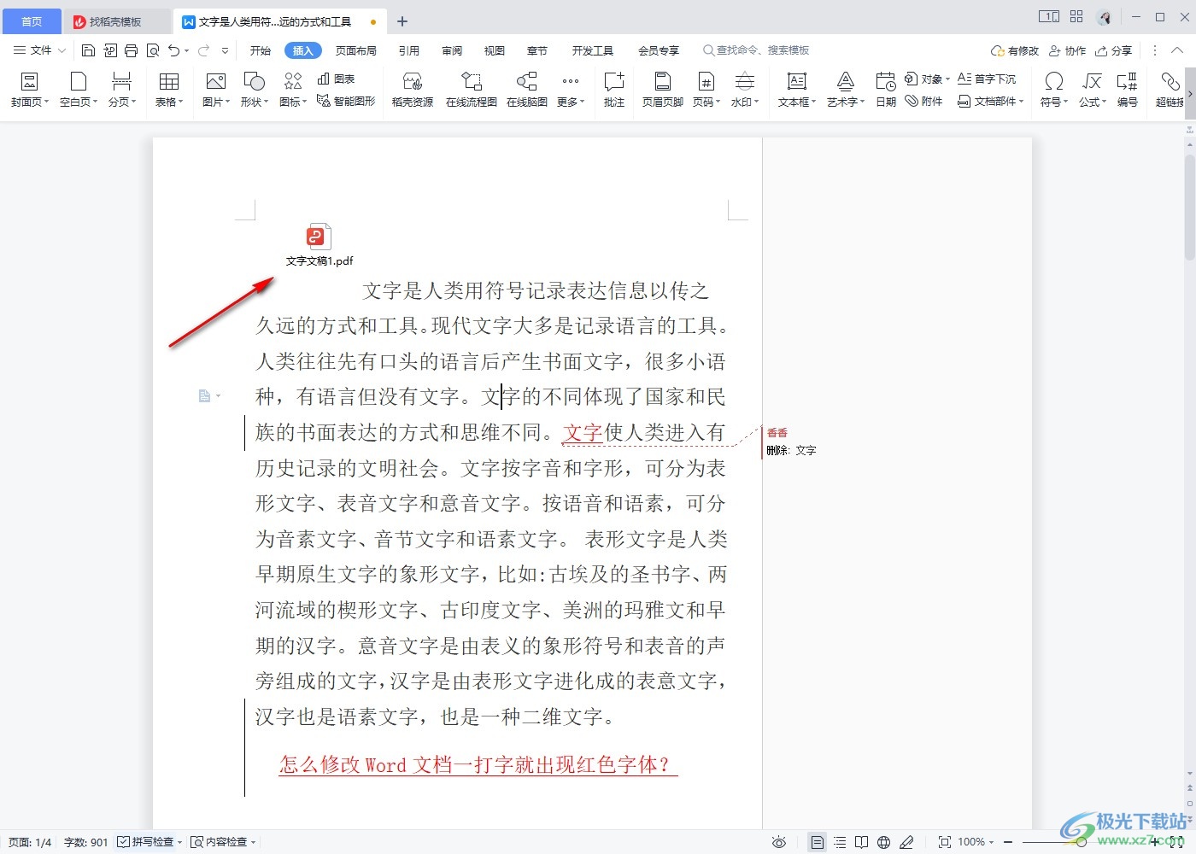Insert Date (日期)
The height and width of the screenshot is (854, 1196).
pyautogui.click(x=886, y=89)
